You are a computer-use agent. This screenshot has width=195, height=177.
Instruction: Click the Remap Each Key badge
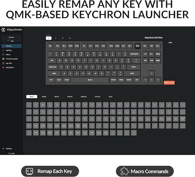click(x=50, y=171)
